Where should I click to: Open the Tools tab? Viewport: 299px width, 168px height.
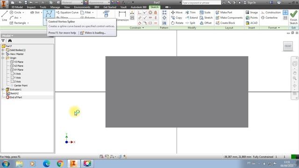click(x=43, y=7)
